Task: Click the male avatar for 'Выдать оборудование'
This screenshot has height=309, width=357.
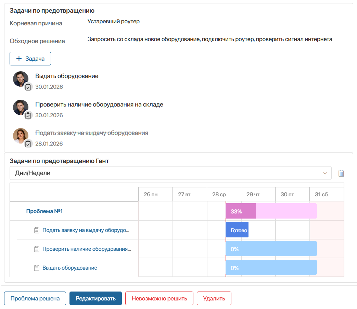Action: point(20,79)
